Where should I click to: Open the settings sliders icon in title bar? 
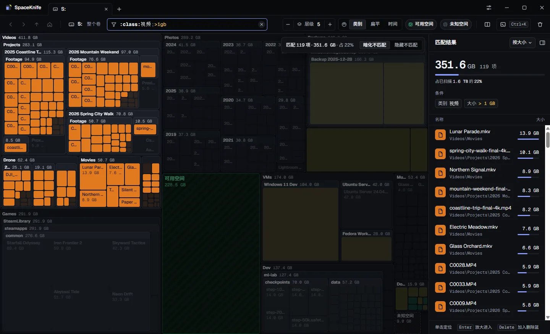coord(489,8)
